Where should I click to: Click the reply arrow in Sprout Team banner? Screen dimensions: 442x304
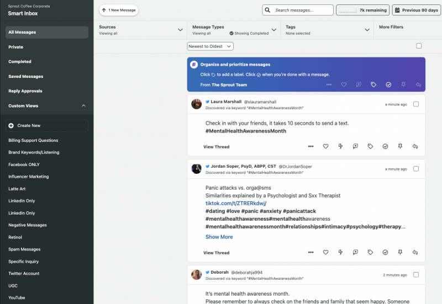[418, 84]
